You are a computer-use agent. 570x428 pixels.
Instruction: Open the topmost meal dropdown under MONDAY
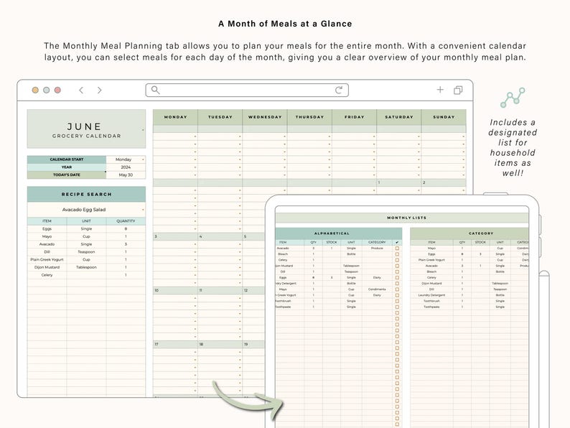195,136
